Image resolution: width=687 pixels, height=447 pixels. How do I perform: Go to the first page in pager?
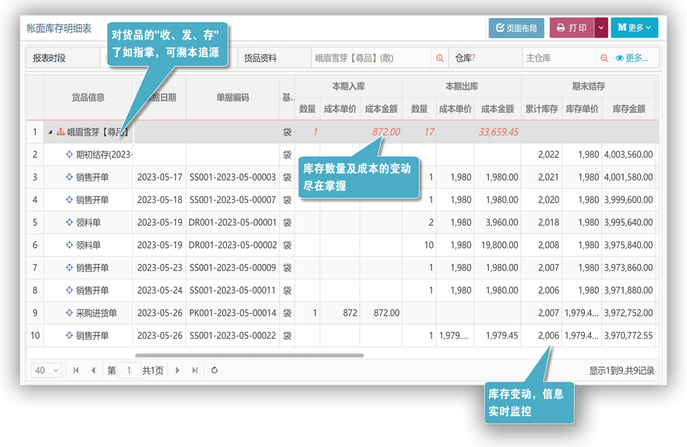(x=76, y=370)
